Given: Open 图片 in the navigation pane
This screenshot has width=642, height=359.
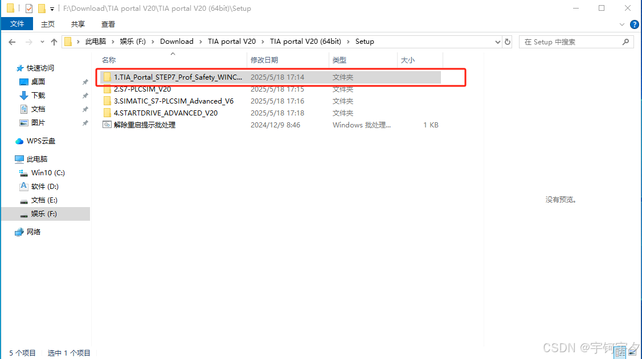Looking at the screenshot, I should click(38, 123).
